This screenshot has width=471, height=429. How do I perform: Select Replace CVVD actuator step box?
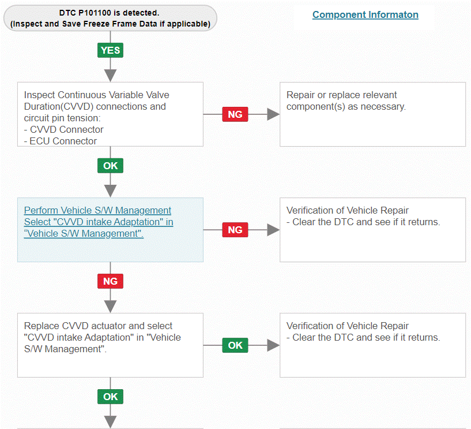(110, 345)
